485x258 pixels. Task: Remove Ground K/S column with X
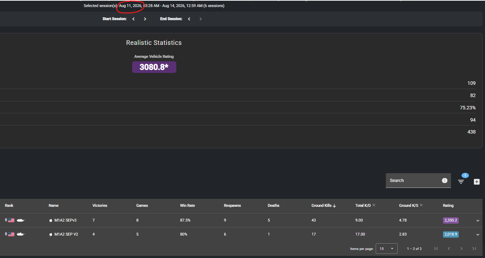click(x=421, y=205)
